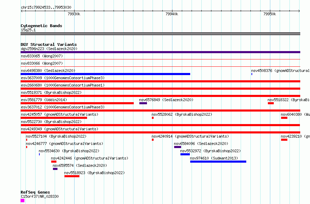Viewport: 310px width, 204px height.
Task: Select the purple dgv2596n223 variant bar
Action: tap(160, 52)
